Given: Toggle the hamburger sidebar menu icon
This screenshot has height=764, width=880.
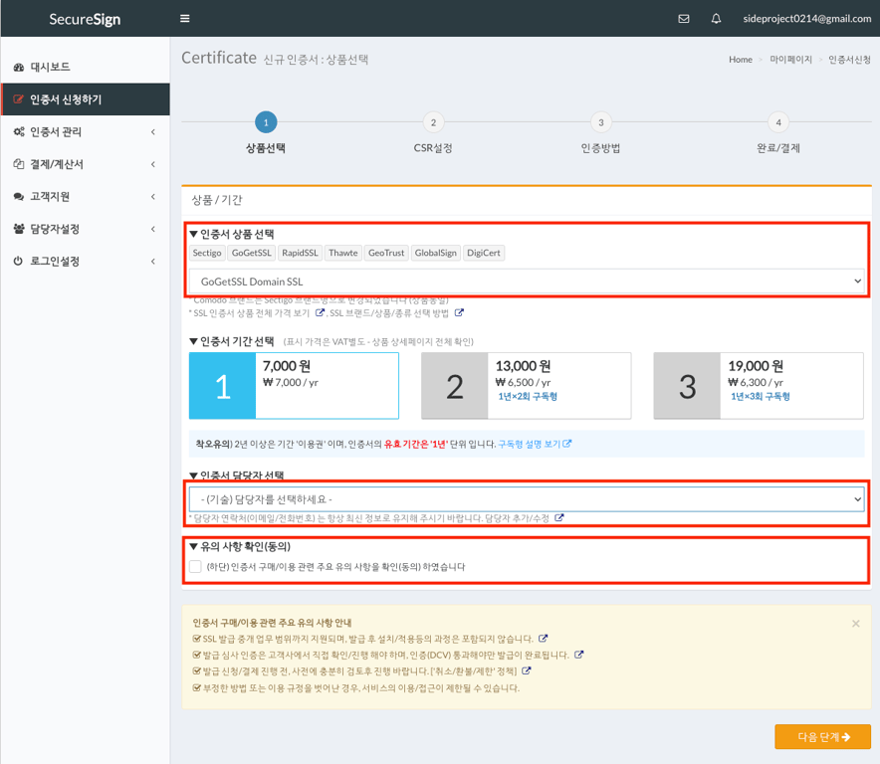Looking at the screenshot, I should click(x=184, y=19).
